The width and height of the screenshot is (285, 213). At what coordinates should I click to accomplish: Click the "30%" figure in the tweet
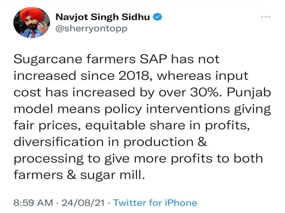[x=206, y=93]
